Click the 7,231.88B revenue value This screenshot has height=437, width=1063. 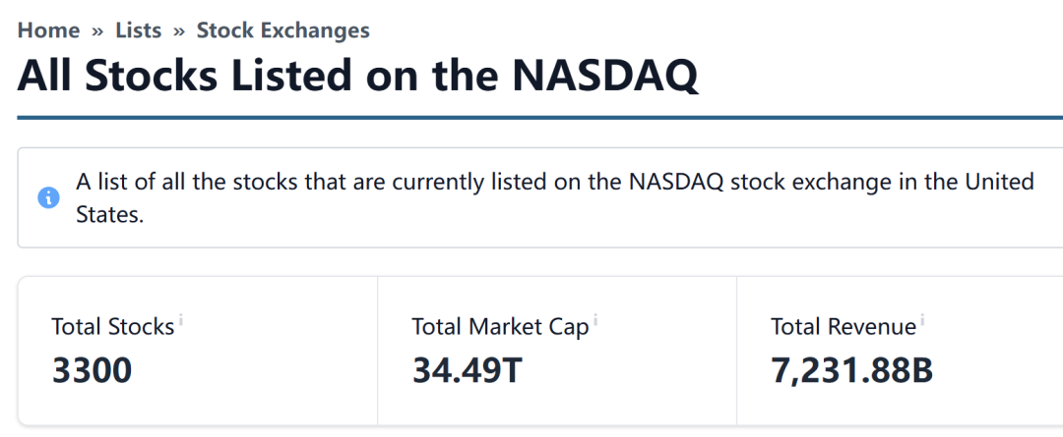[x=852, y=370]
